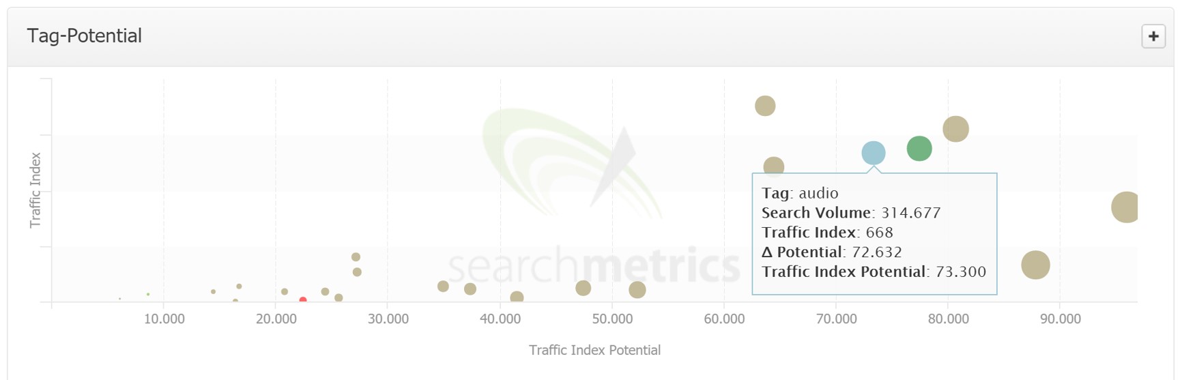Screen dimensions: 1182x380
Task: Select the large bubble above 90.000 label
Action: pyautogui.click(x=1035, y=265)
